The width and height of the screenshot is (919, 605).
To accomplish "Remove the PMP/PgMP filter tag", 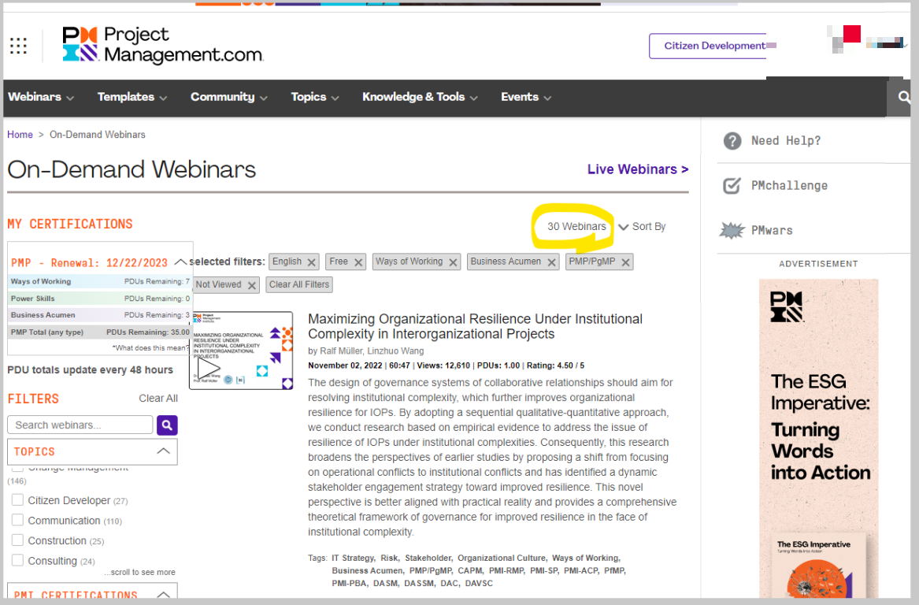I will click(626, 262).
